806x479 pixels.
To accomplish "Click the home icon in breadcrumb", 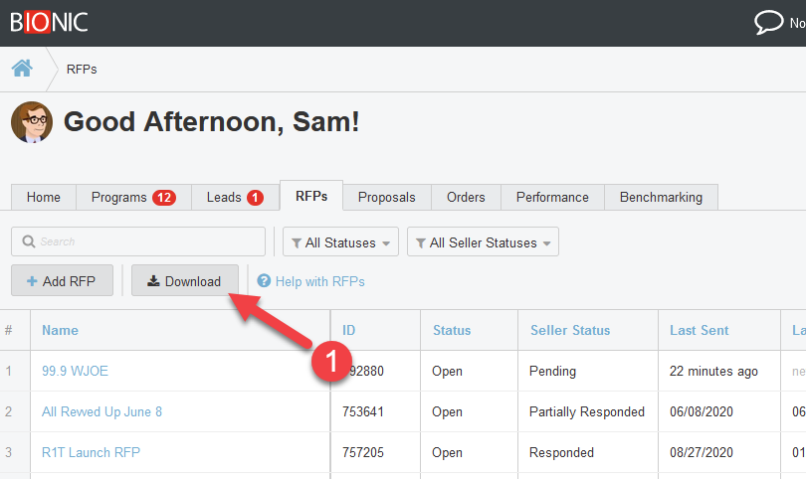I will click(x=21, y=69).
